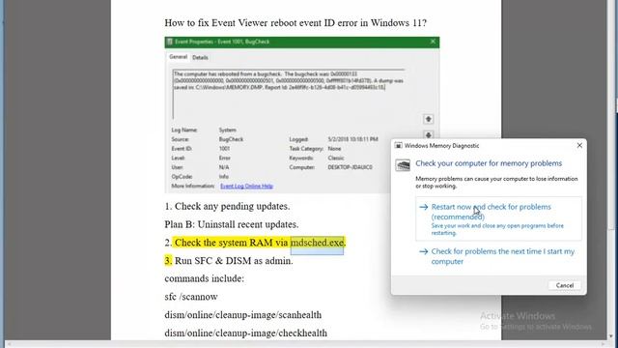Viewport: 618px width, 348px height.
Task: Click the text 'commands include:'
Action: pos(204,278)
